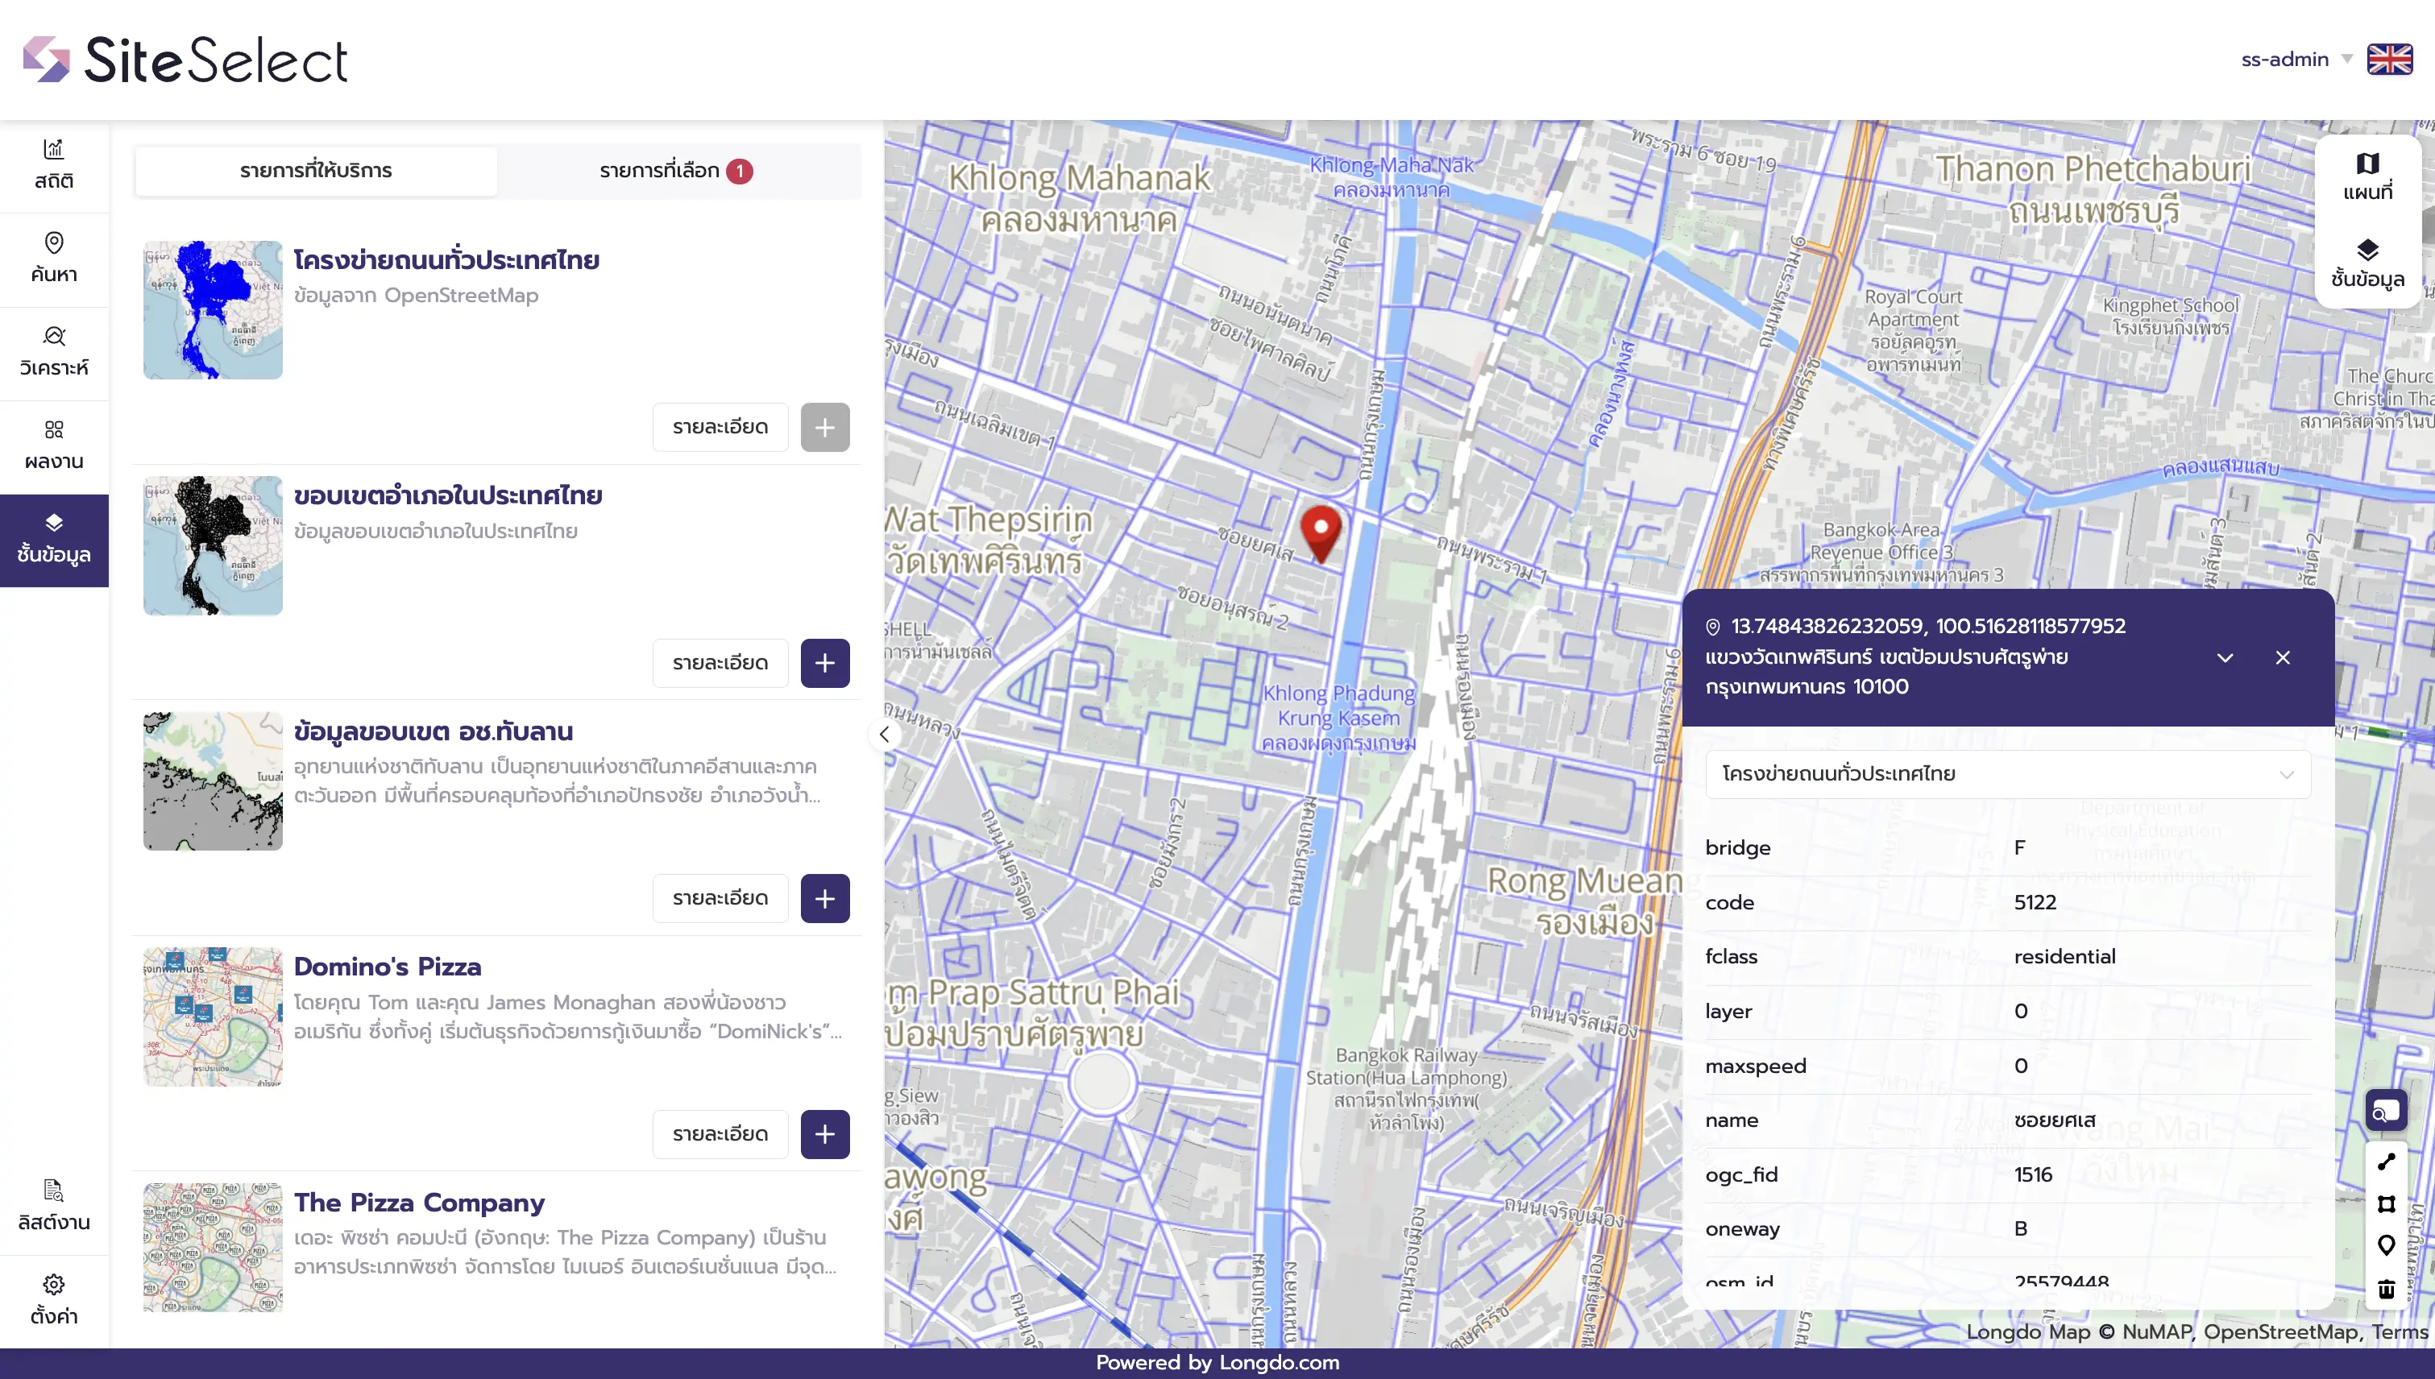Viewport: 2435px width, 1379px height.
Task: Open the ผลงาน portfolio sidebar section
Action: (54, 447)
